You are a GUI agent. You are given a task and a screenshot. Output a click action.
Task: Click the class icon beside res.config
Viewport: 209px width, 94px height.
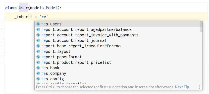pyautogui.click(x=38, y=79)
